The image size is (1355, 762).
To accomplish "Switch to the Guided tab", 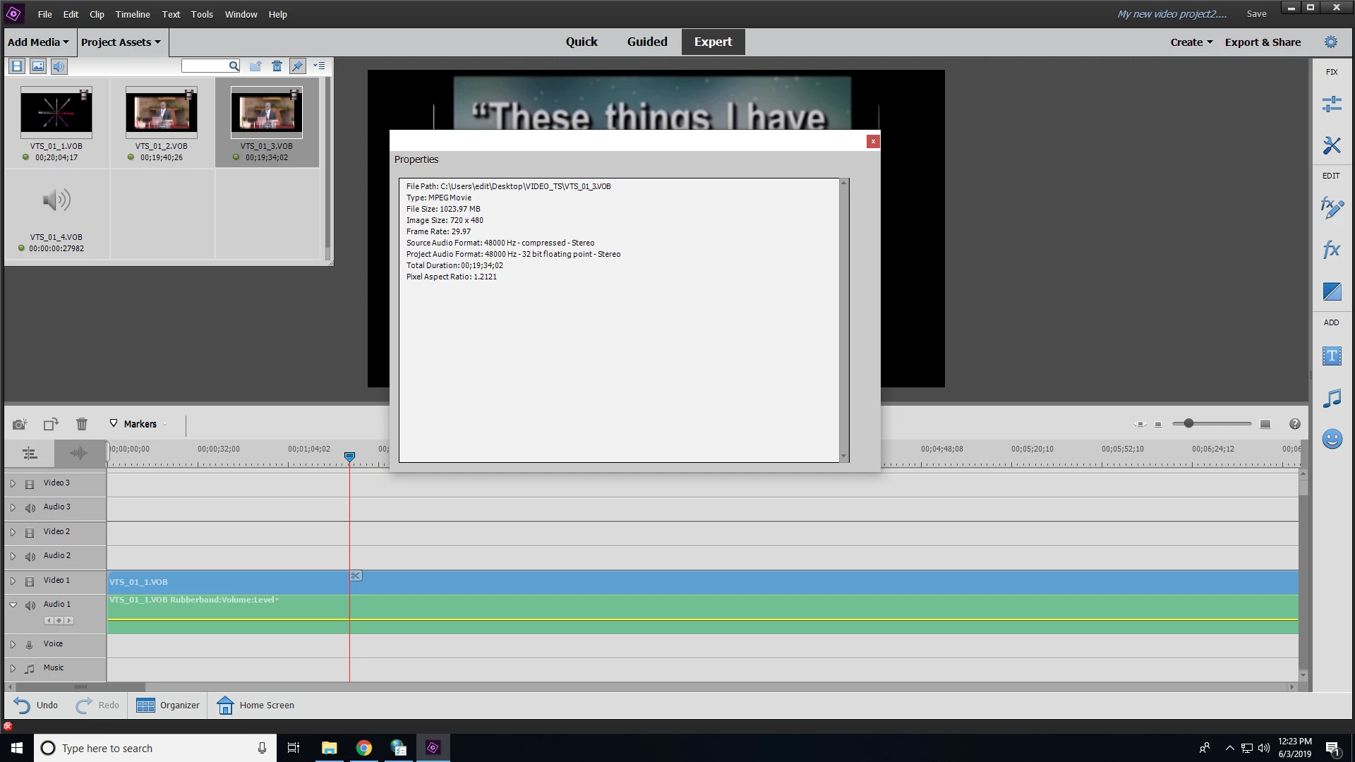I will 646,42.
